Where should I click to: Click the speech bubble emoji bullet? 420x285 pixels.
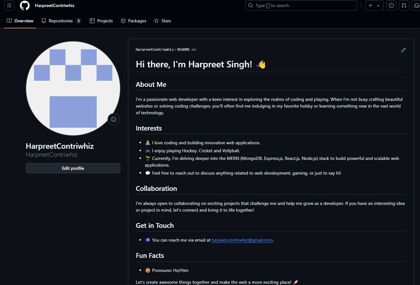pyautogui.click(x=148, y=173)
